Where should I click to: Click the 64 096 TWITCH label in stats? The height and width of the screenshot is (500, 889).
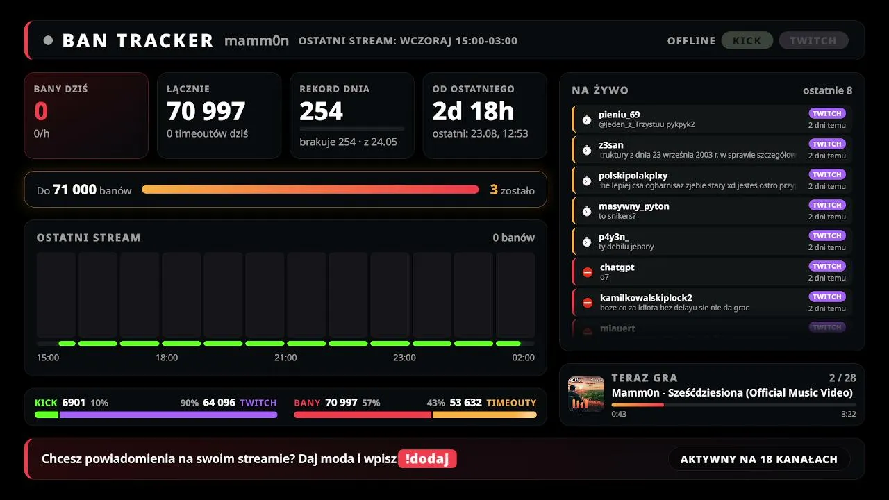coord(240,402)
